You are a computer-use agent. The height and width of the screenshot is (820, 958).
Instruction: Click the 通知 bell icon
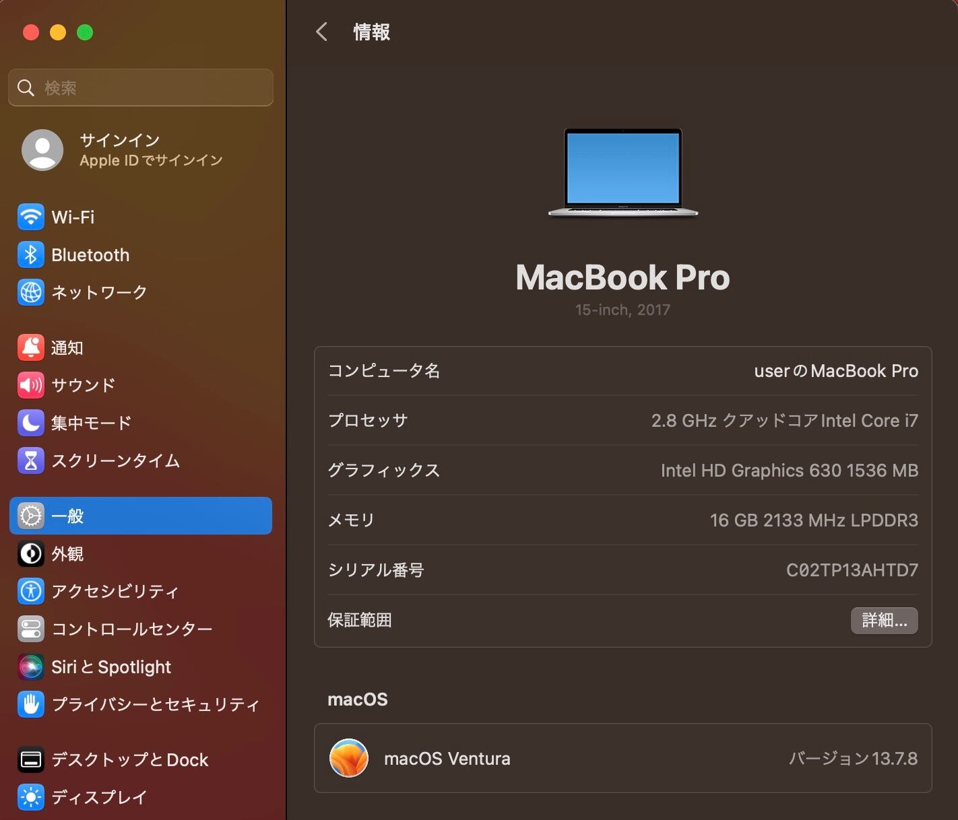coord(30,347)
